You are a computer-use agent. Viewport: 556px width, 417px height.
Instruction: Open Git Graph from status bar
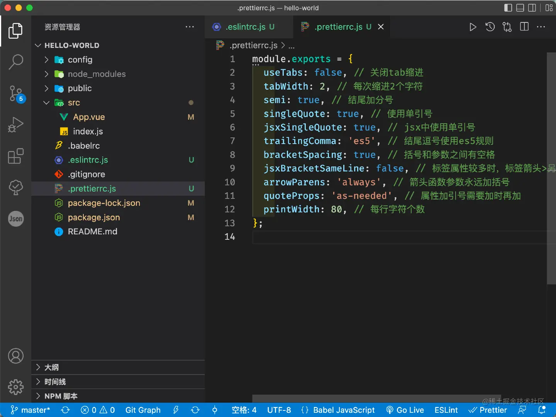[143, 410]
